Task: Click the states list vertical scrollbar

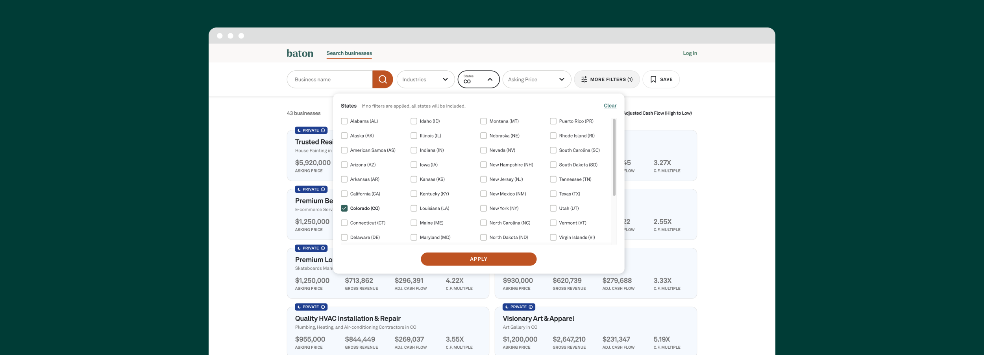Action: click(x=614, y=157)
